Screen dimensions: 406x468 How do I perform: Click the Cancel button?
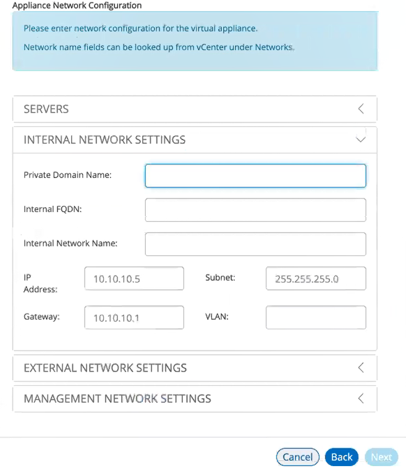click(298, 457)
